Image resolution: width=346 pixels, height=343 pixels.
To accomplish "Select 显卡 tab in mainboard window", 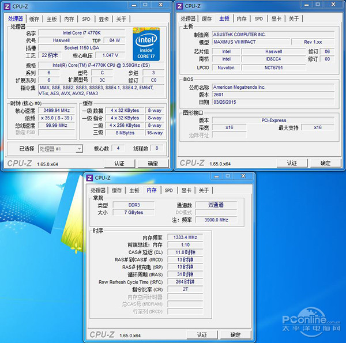I will [276, 19].
